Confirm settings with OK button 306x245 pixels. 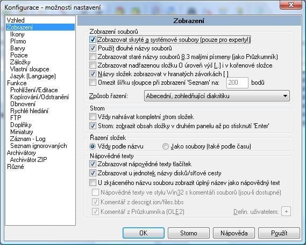coord(144,233)
